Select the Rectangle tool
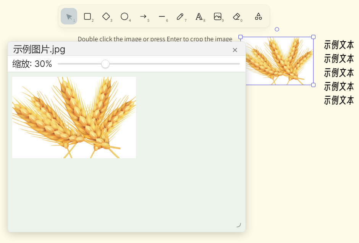This screenshot has height=243, width=359. (x=87, y=16)
